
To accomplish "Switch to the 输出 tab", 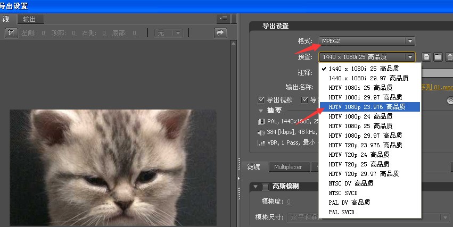I will pyautogui.click(x=29, y=19).
